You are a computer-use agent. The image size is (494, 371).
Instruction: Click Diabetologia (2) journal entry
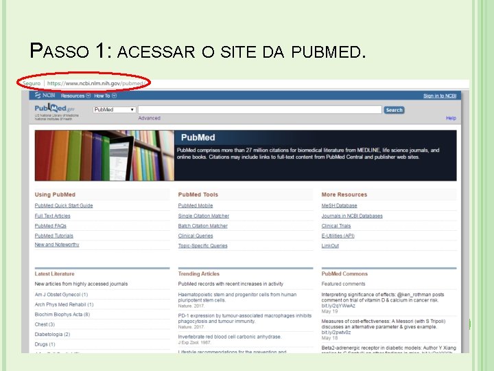pyautogui.click(x=52, y=334)
